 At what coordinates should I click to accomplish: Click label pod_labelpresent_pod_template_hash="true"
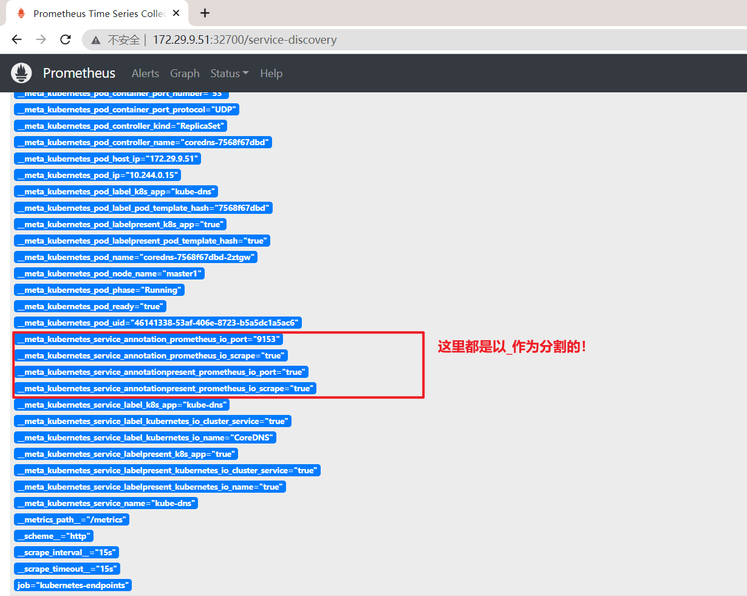[x=142, y=241]
